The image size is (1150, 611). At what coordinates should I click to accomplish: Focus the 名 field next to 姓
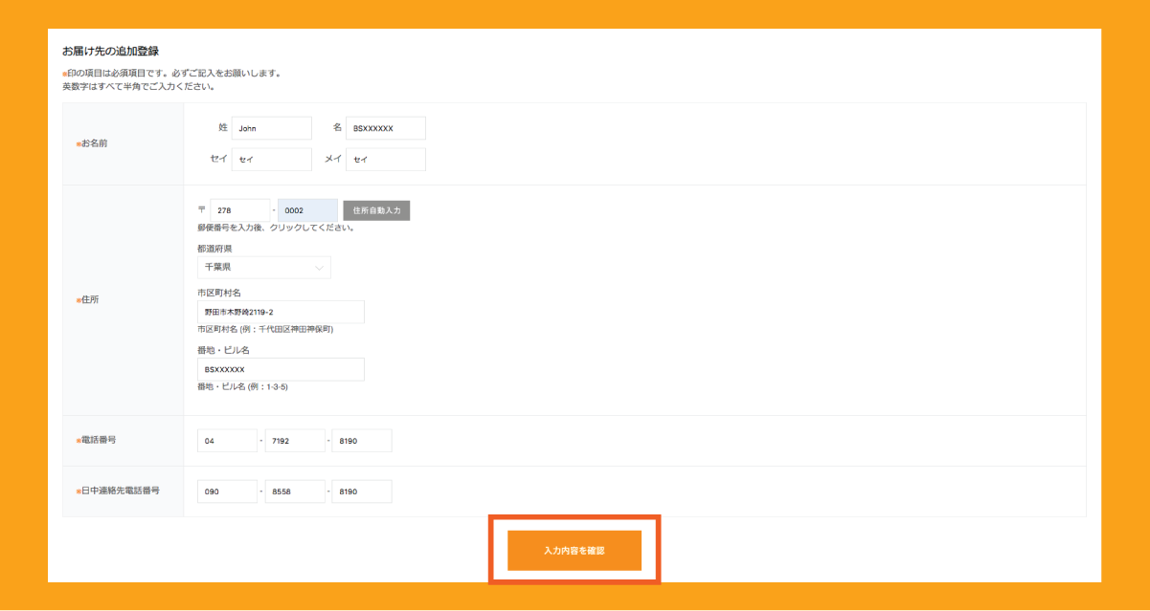tap(385, 128)
